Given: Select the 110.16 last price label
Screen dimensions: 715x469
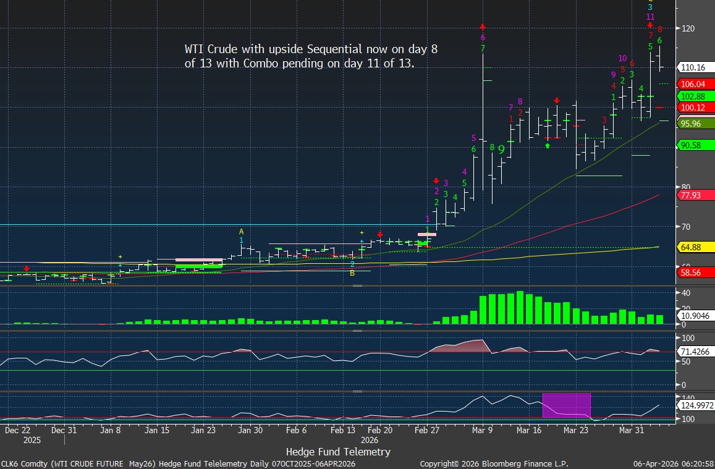Looking at the screenshot, I should (x=693, y=68).
